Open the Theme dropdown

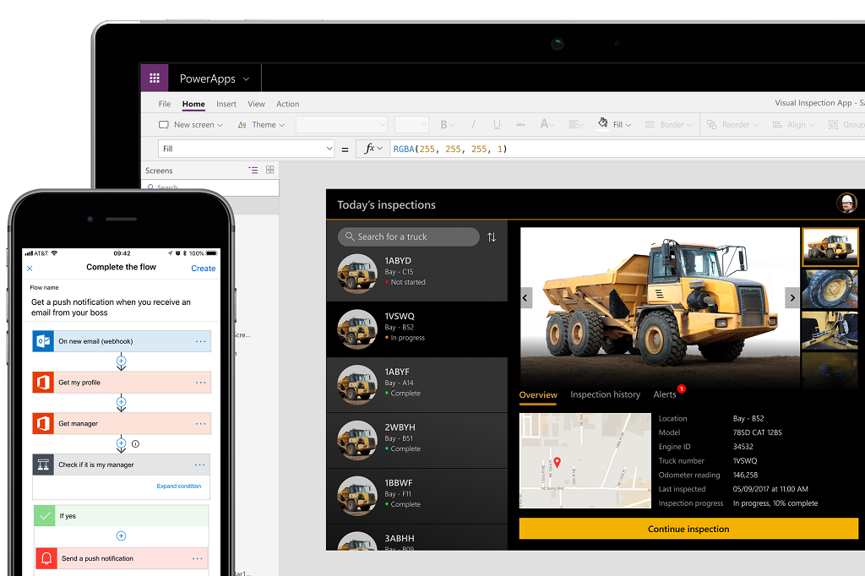[261, 125]
